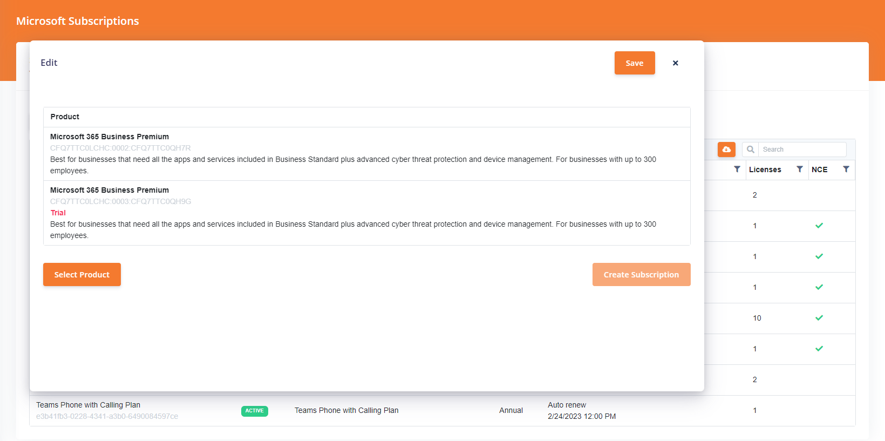The width and height of the screenshot is (885, 441).
Task: Open the NCE column filter
Action: [x=846, y=169]
